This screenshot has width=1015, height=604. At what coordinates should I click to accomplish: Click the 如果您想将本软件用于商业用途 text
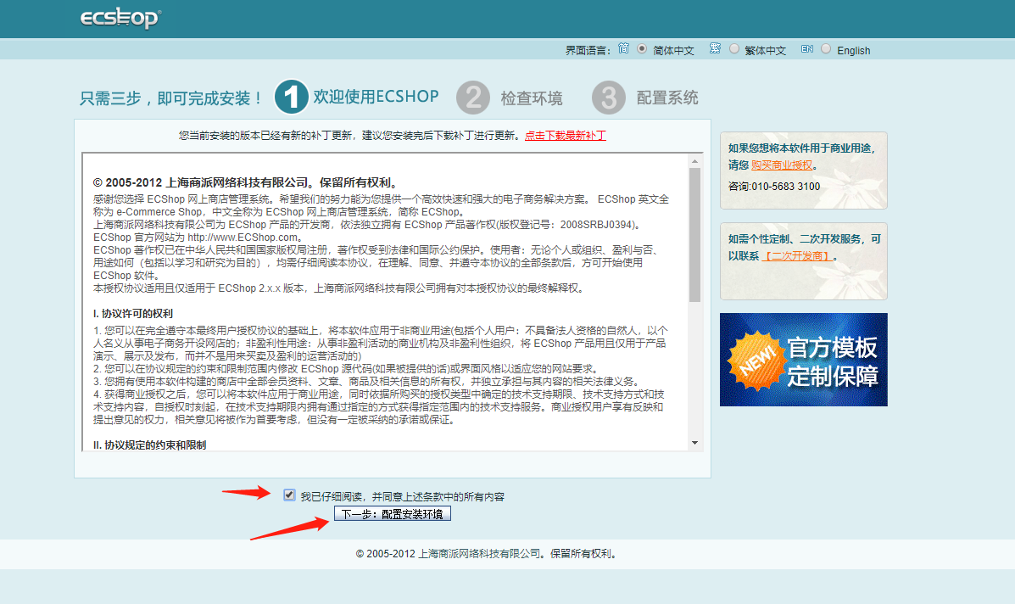tap(802, 148)
